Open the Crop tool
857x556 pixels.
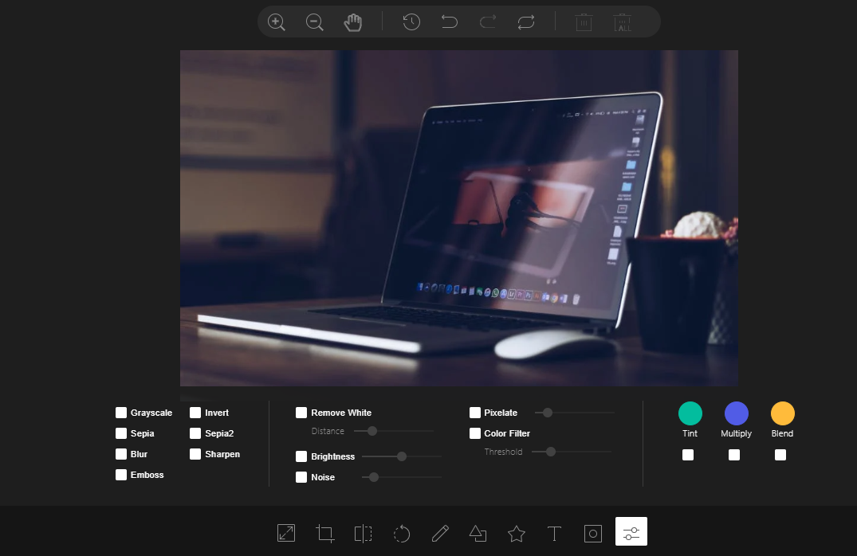click(x=324, y=533)
